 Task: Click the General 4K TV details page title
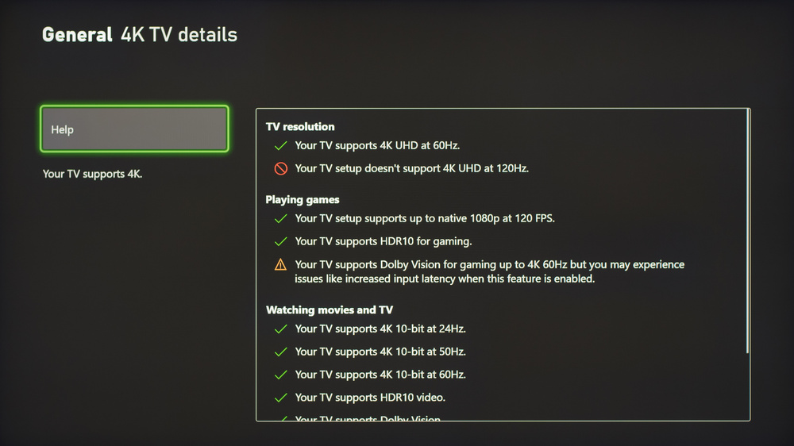pos(140,35)
